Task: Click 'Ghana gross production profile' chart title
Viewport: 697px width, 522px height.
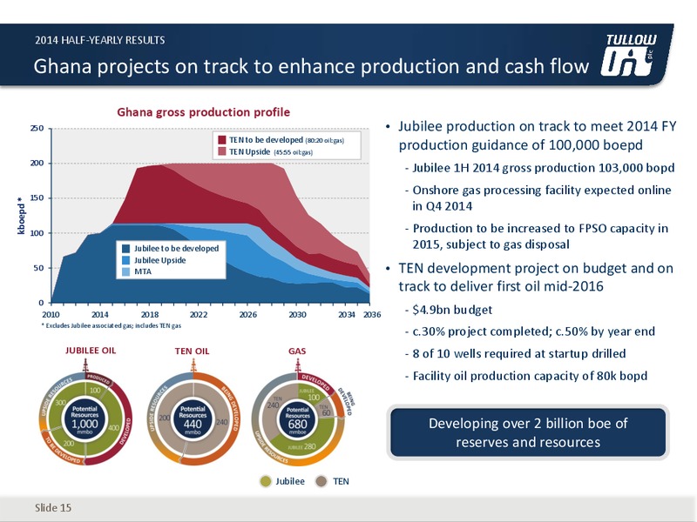Action: coord(204,112)
